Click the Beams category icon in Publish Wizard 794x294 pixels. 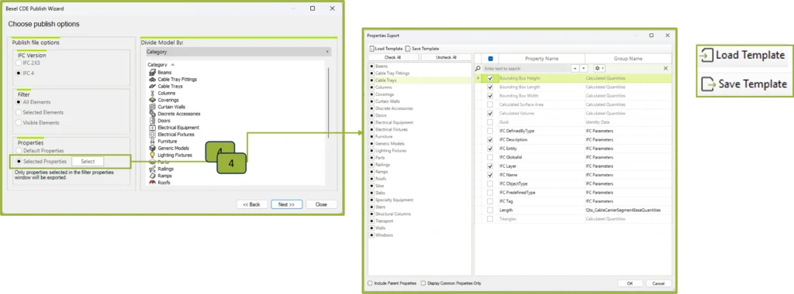pyautogui.click(x=153, y=73)
